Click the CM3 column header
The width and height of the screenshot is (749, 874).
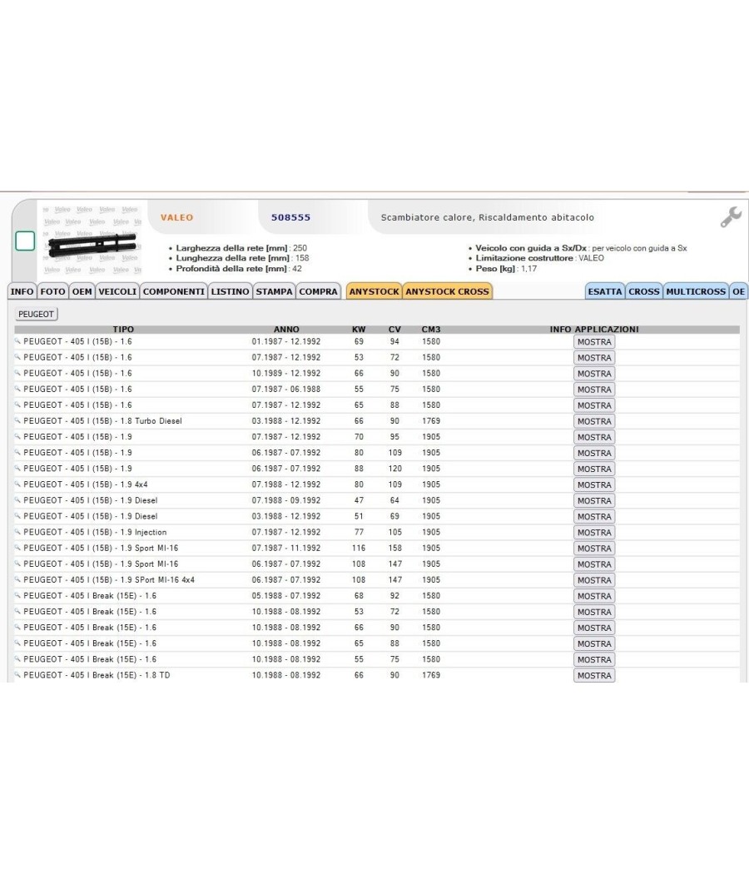click(x=431, y=330)
